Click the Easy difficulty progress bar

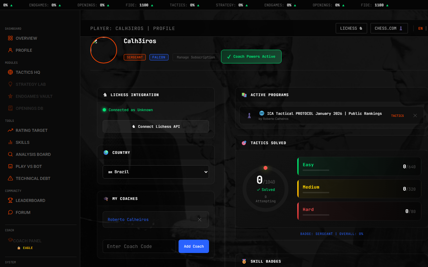(316, 170)
